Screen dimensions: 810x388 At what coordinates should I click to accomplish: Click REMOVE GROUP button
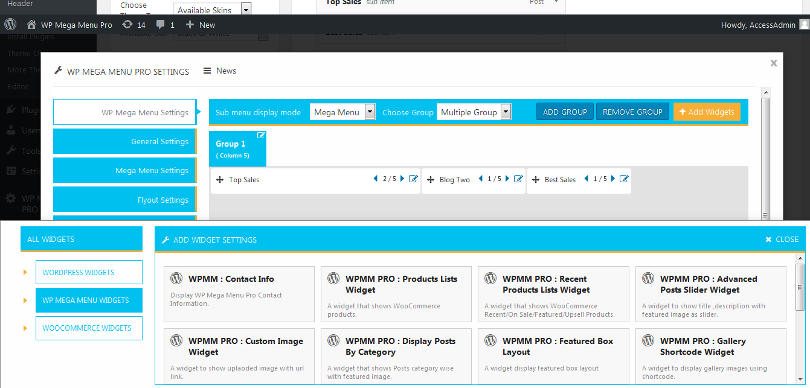click(632, 112)
